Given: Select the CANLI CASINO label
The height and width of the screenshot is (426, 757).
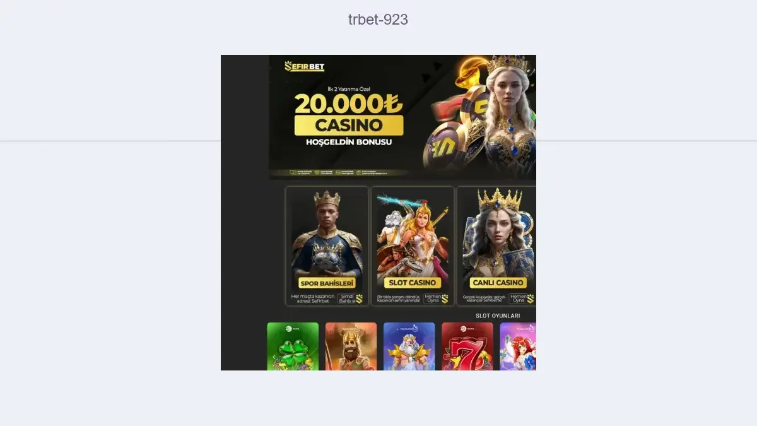Looking at the screenshot, I should coord(498,283).
